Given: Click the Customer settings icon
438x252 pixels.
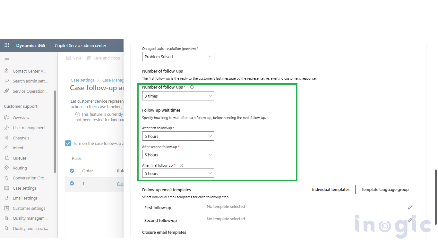Looking at the screenshot, I should (6, 208).
